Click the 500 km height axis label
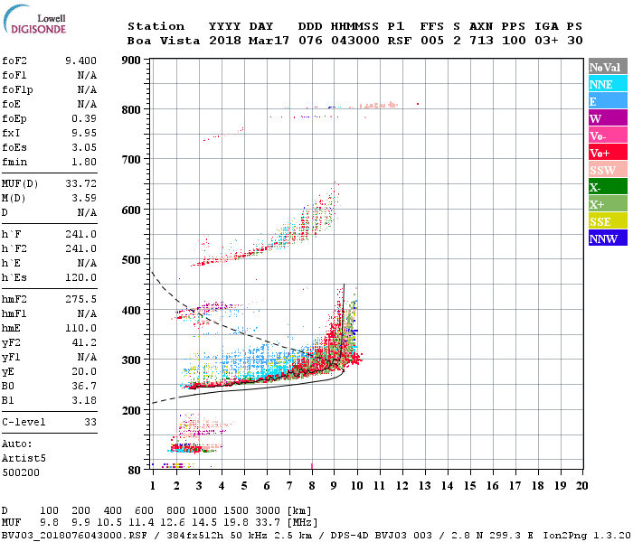The height and width of the screenshot is (542, 633). click(131, 260)
